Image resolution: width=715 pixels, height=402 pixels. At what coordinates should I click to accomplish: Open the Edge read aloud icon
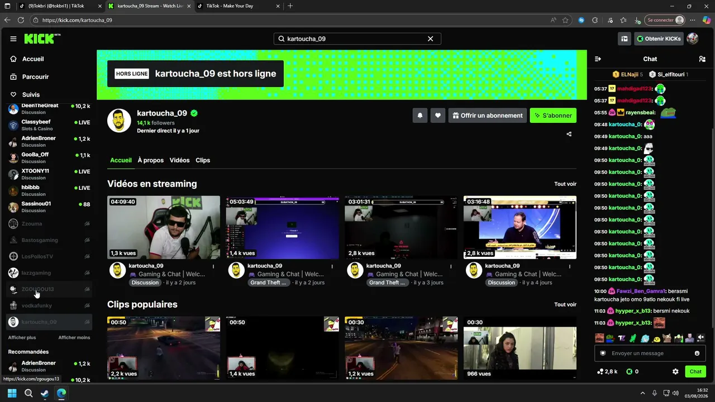[x=554, y=20]
